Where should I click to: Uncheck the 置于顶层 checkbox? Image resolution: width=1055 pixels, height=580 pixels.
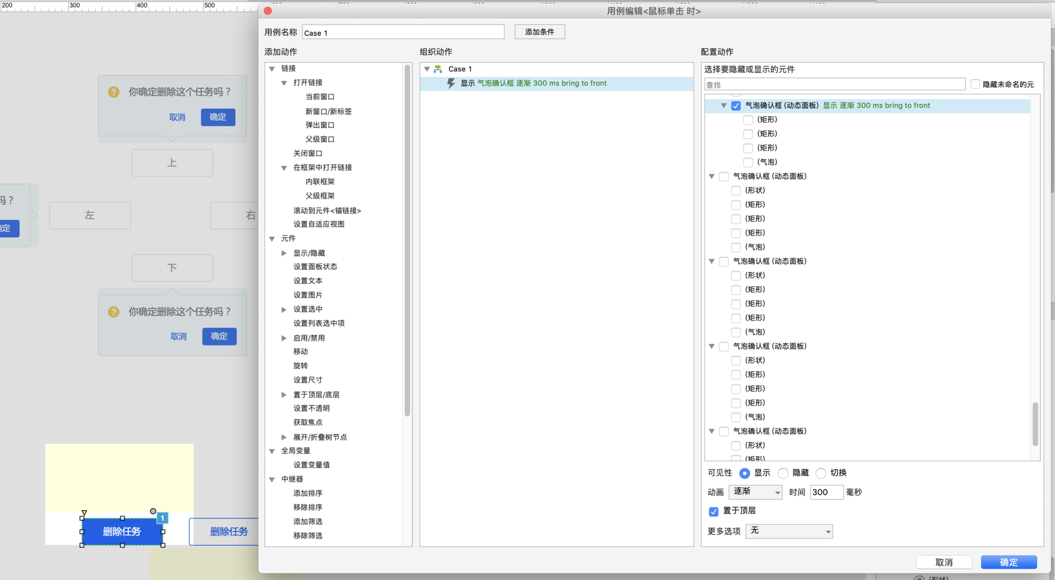(x=714, y=511)
